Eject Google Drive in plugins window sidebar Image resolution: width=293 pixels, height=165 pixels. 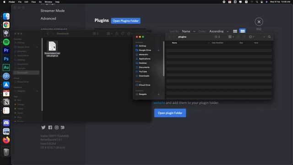159,50
